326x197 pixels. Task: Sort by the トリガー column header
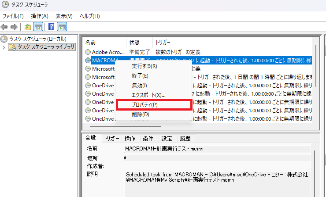233,43
